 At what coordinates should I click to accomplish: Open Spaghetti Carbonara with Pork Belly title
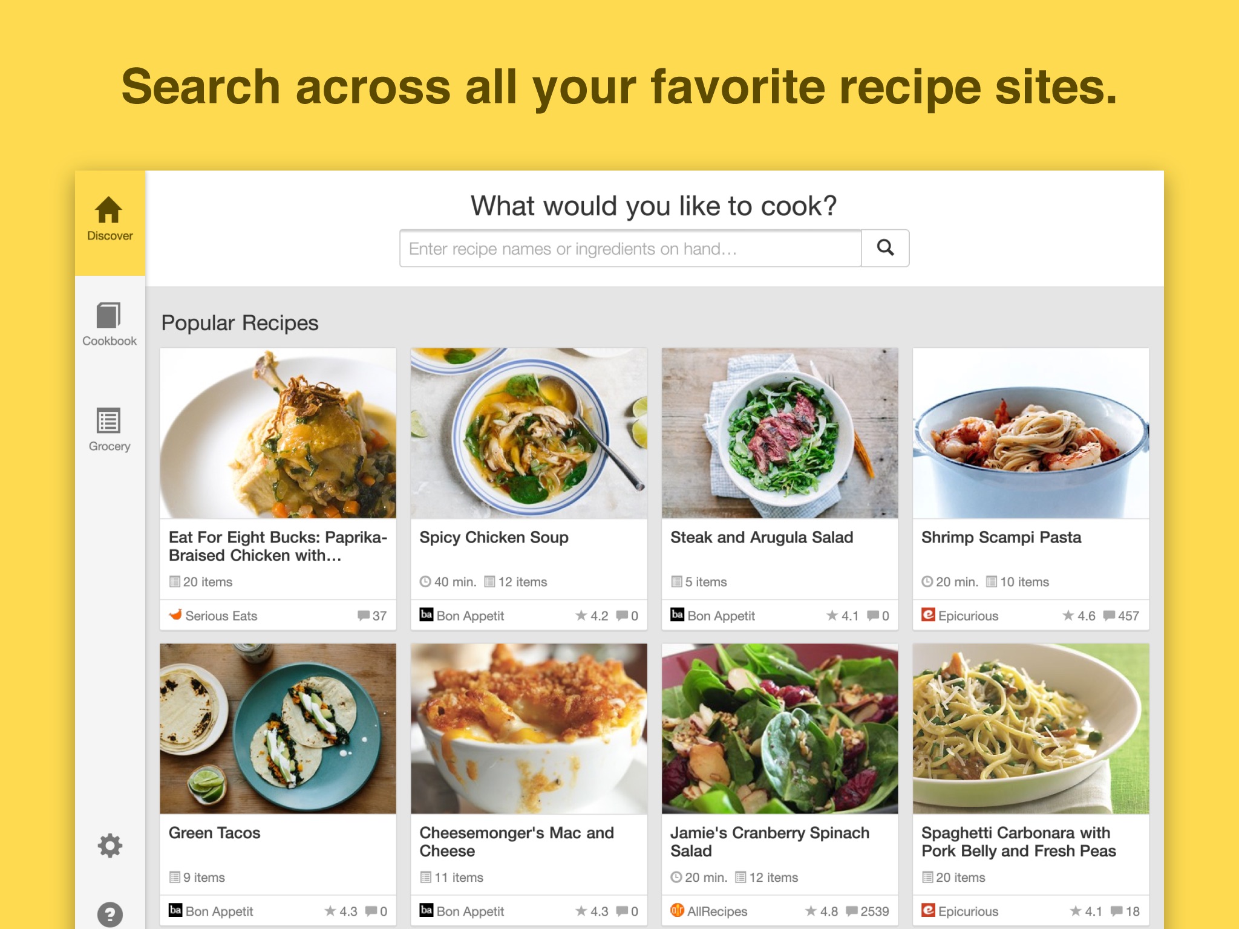pos(1018,841)
